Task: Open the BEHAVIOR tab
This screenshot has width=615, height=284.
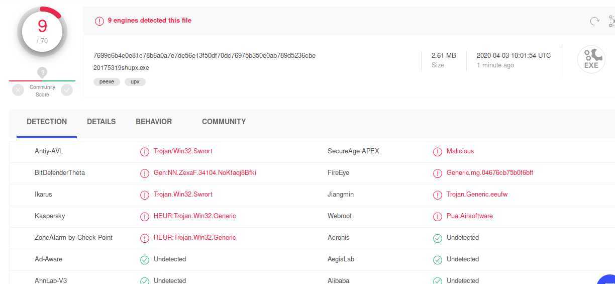Action: click(x=154, y=122)
